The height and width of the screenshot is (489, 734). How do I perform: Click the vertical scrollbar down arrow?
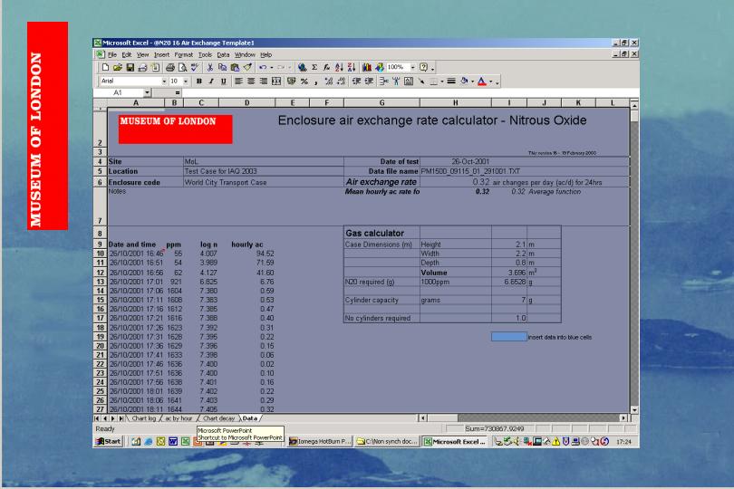point(634,410)
